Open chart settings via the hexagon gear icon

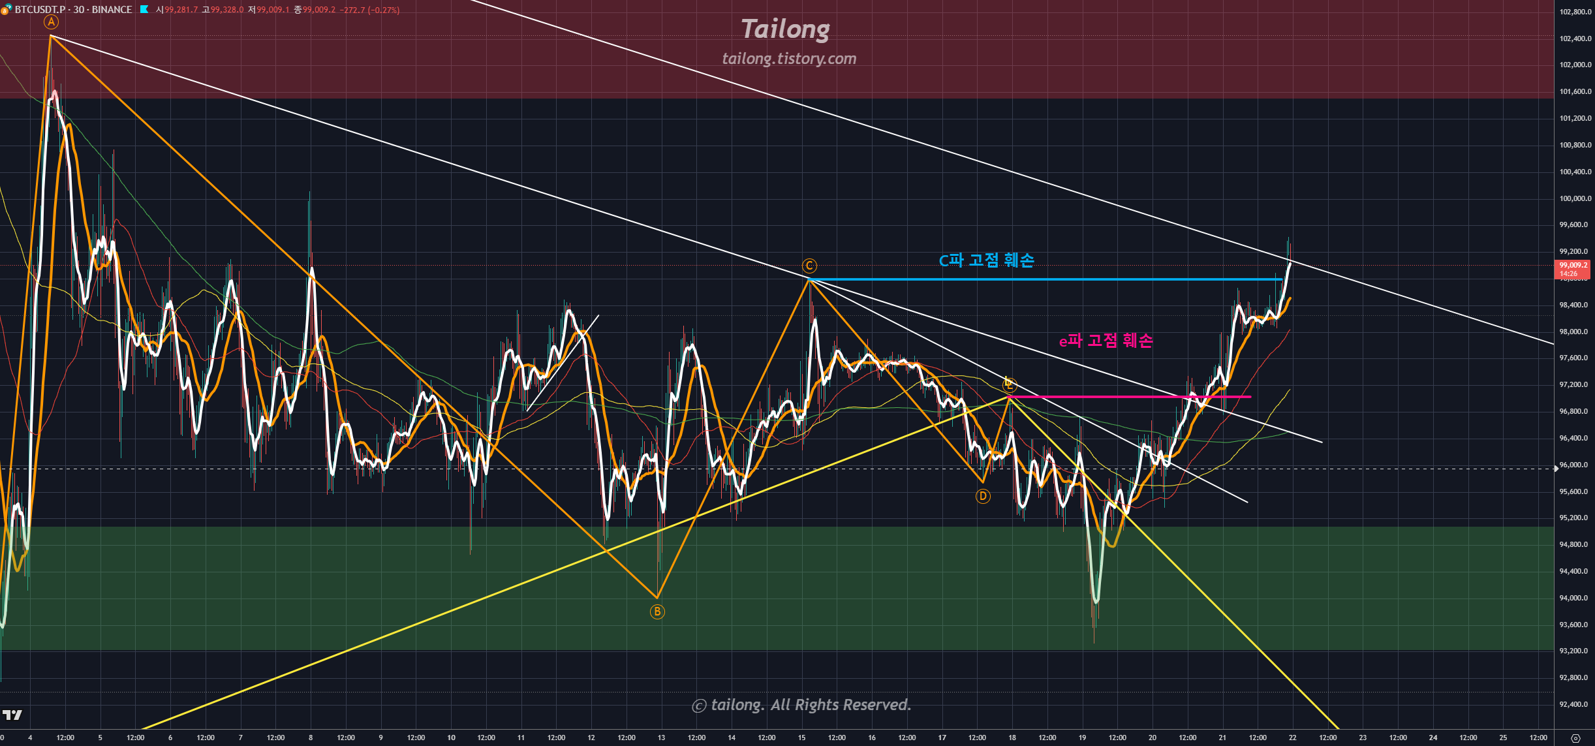point(1575,738)
